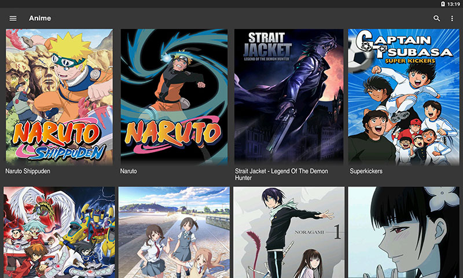Tap the battery status icon
The width and height of the screenshot is (463, 278).
point(443,4)
